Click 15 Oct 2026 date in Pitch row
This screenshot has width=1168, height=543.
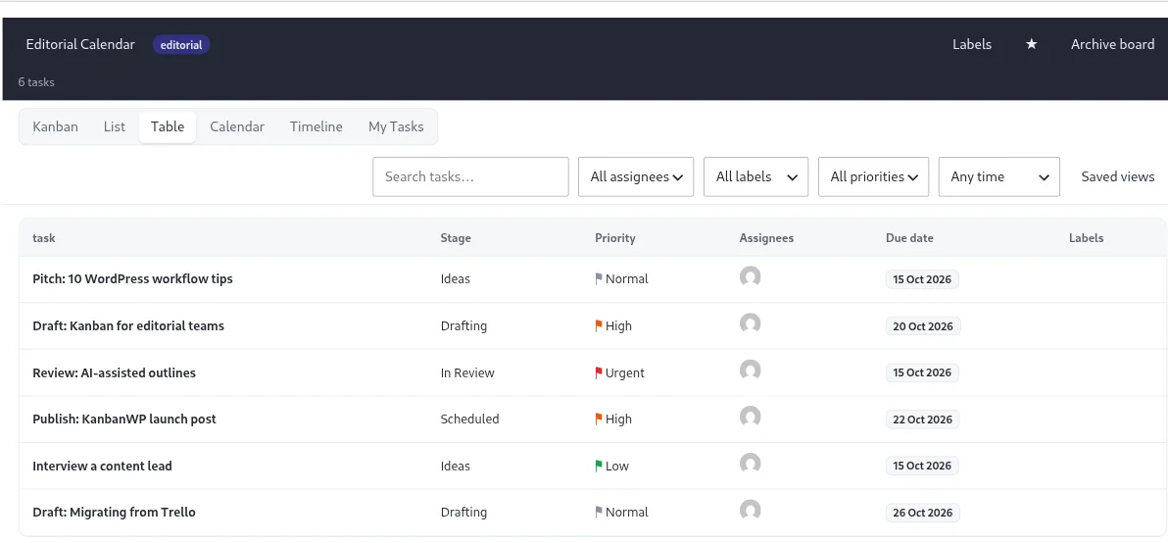[922, 279]
